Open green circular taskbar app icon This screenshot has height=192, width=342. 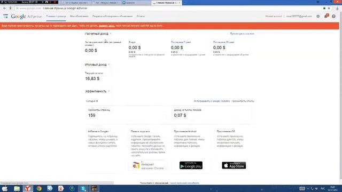(72, 188)
